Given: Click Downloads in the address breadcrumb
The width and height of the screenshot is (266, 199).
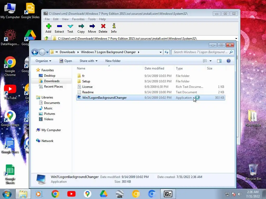Looking at the screenshot, I should [67, 52].
